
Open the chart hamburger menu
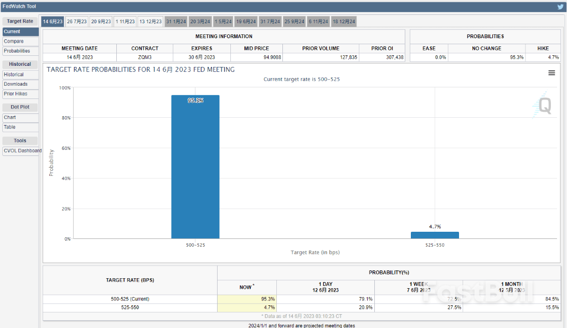tap(551, 72)
